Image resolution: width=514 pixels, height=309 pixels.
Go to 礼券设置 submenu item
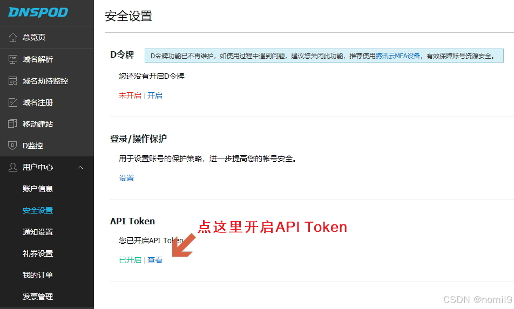pos(38,253)
